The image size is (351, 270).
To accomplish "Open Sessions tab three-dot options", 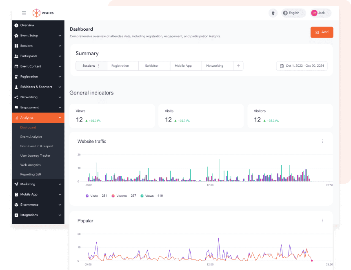I will (x=98, y=66).
